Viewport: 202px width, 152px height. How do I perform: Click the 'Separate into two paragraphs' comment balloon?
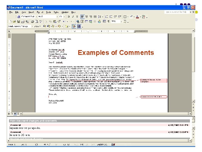pyautogui.click(x=154, y=81)
